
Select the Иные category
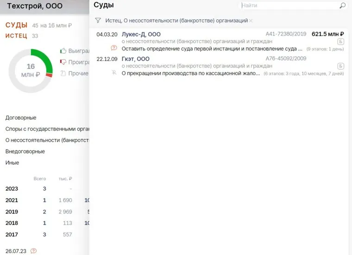click(12, 162)
